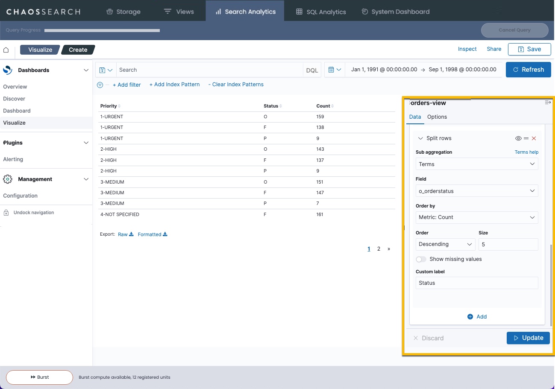
Task: Click the filter options circle icon
Action: coord(100,85)
